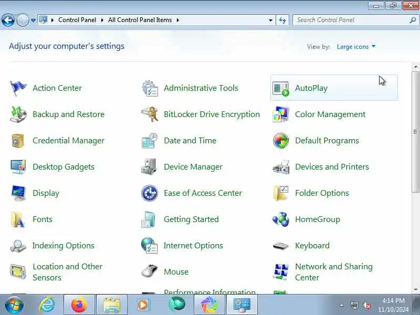Open the AutoPlay icon
Screen dimensions: 420x315
(280, 88)
